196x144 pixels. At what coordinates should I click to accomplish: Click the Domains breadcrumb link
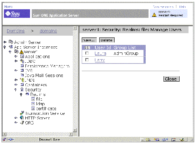[16, 31]
